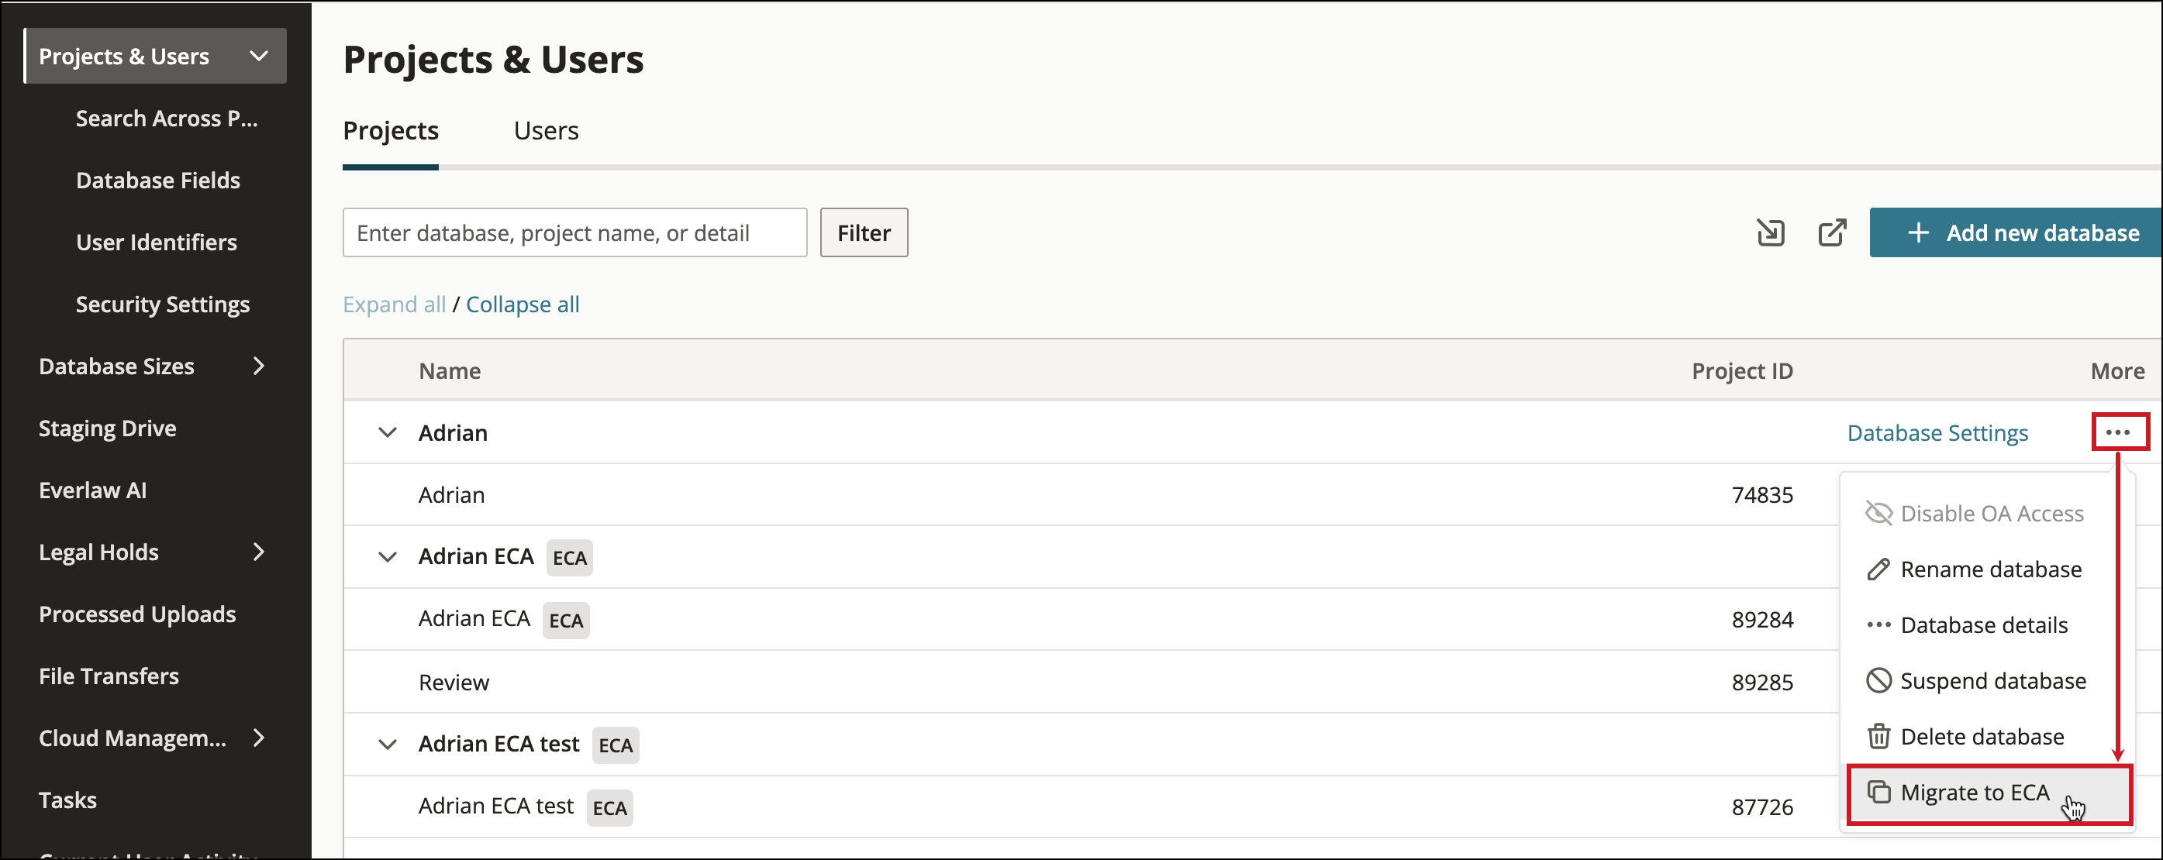Select the Suspend database icon
2163x860 pixels.
point(1878,680)
